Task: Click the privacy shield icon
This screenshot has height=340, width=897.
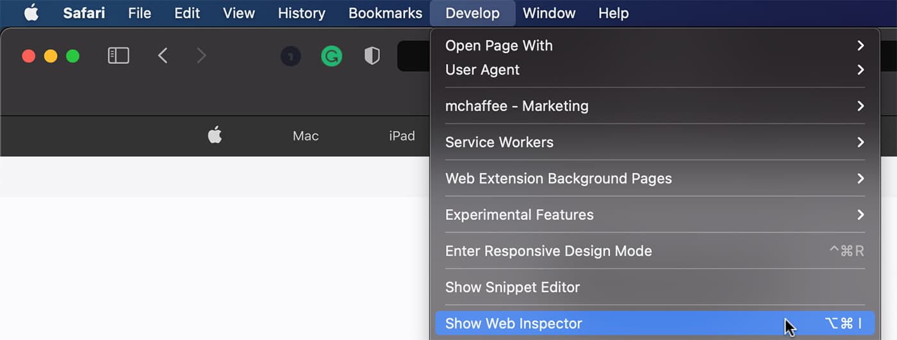Action: 372,57
